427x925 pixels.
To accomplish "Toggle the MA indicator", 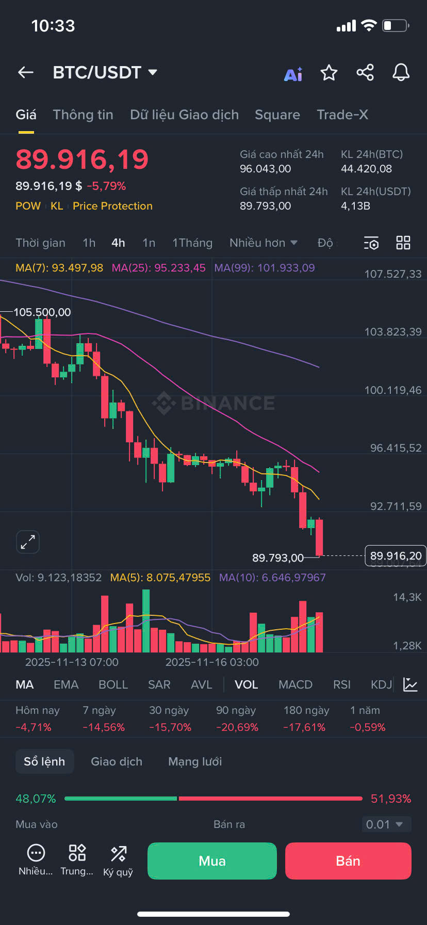I will tap(24, 684).
